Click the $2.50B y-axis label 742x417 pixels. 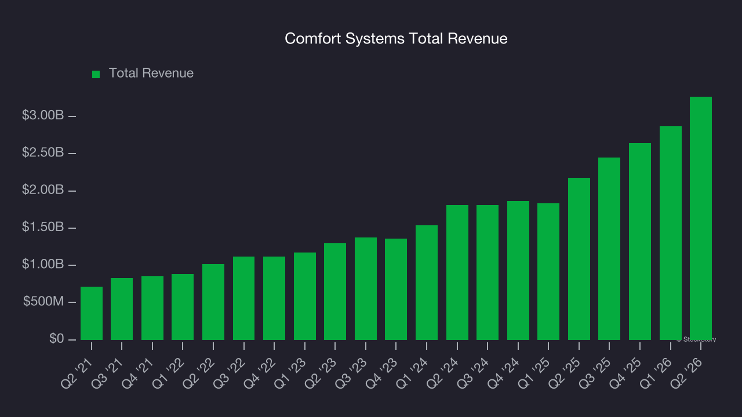click(43, 153)
